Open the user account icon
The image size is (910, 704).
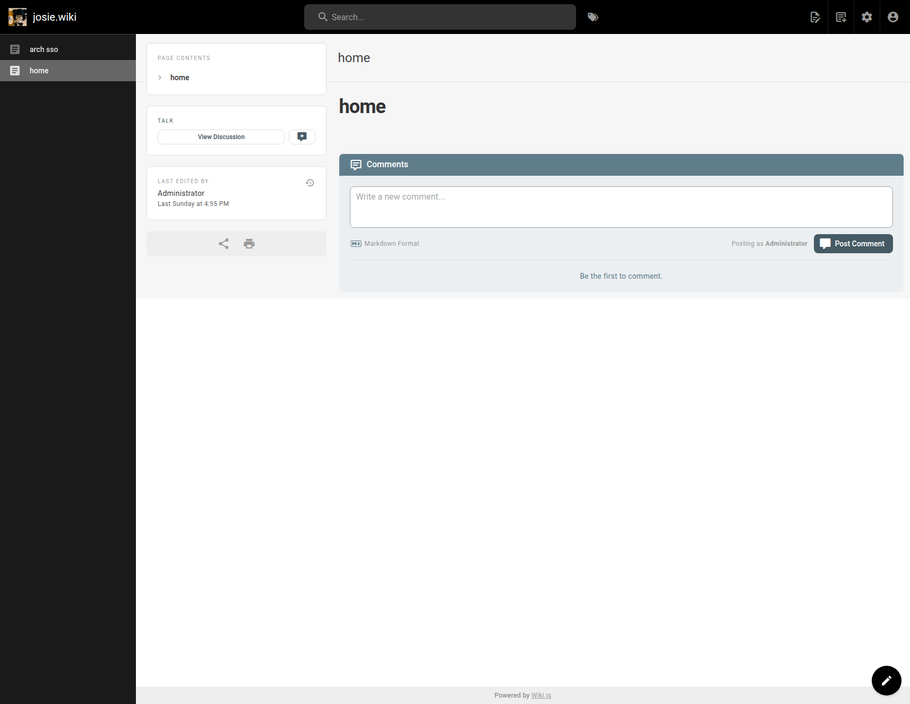point(893,17)
